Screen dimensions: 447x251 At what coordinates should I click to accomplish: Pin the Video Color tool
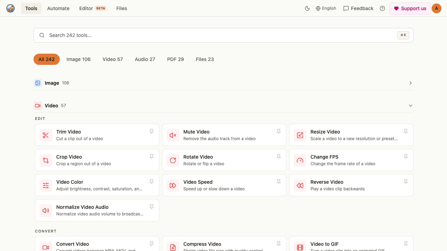(x=152, y=182)
